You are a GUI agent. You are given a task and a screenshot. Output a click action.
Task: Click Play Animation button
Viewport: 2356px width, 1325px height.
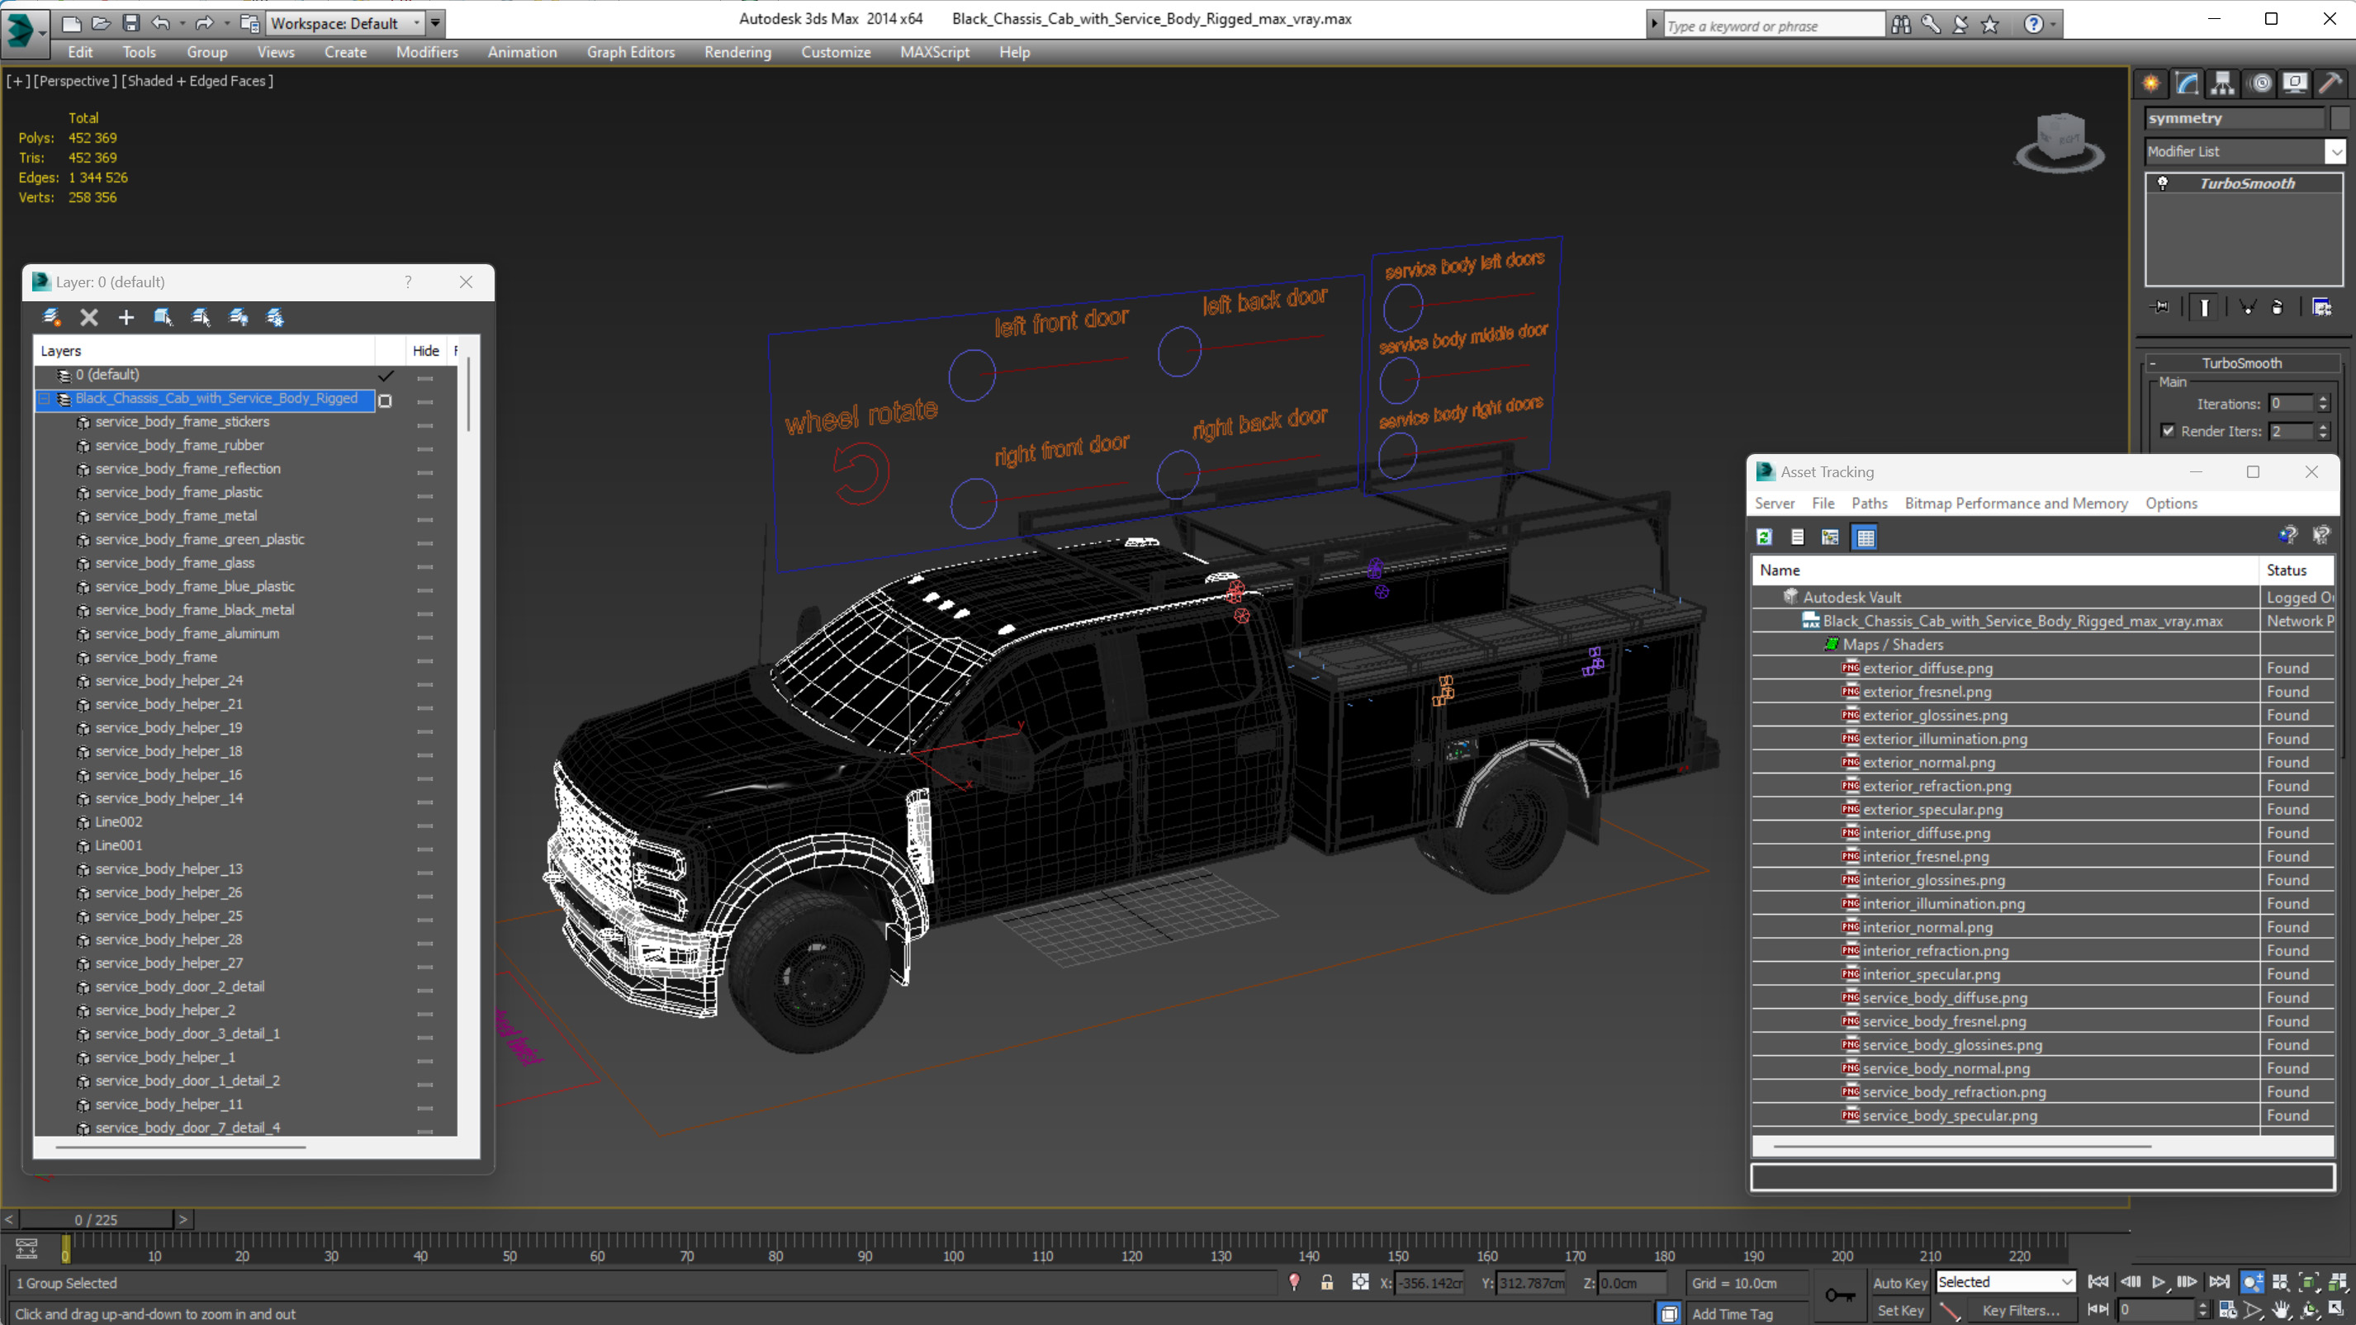tap(2159, 1282)
